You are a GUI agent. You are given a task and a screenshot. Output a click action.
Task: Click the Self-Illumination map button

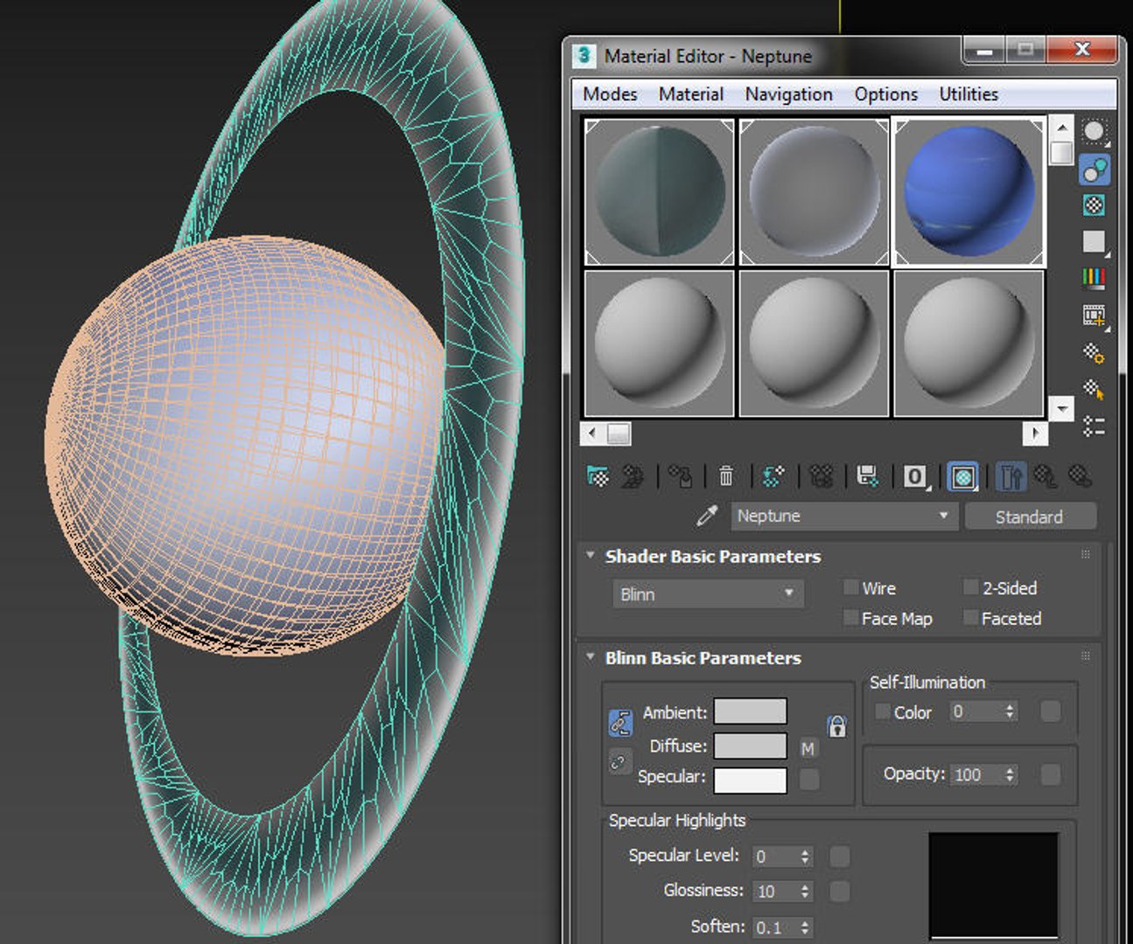[1051, 711]
